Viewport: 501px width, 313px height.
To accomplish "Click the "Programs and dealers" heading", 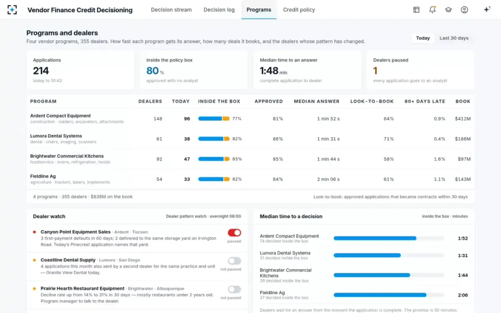I will (62, 33).
